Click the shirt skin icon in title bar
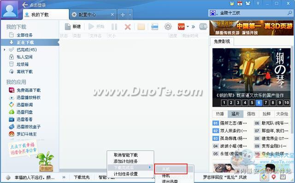Image resolution: width=295 pixels, height=183 pixels. (x=248, y=3)
